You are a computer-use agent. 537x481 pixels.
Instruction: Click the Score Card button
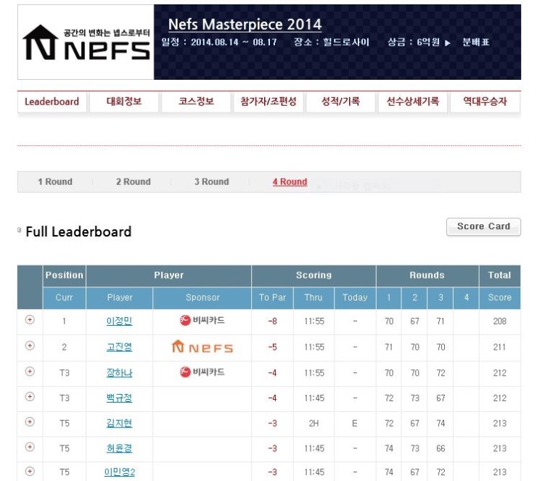point(483,226)
